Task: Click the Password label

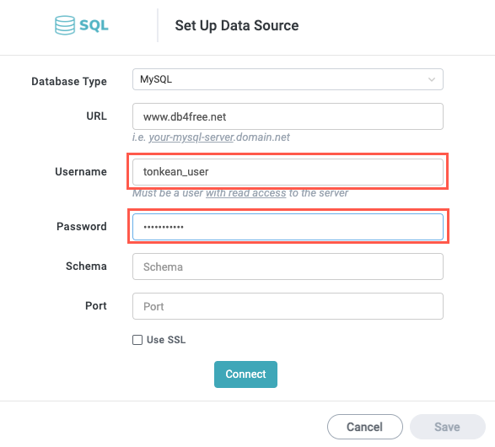Action: click(82, 227)
